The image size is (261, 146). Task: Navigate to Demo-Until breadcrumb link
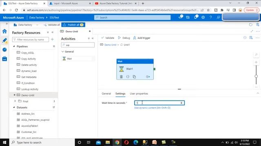click(110, 45)
